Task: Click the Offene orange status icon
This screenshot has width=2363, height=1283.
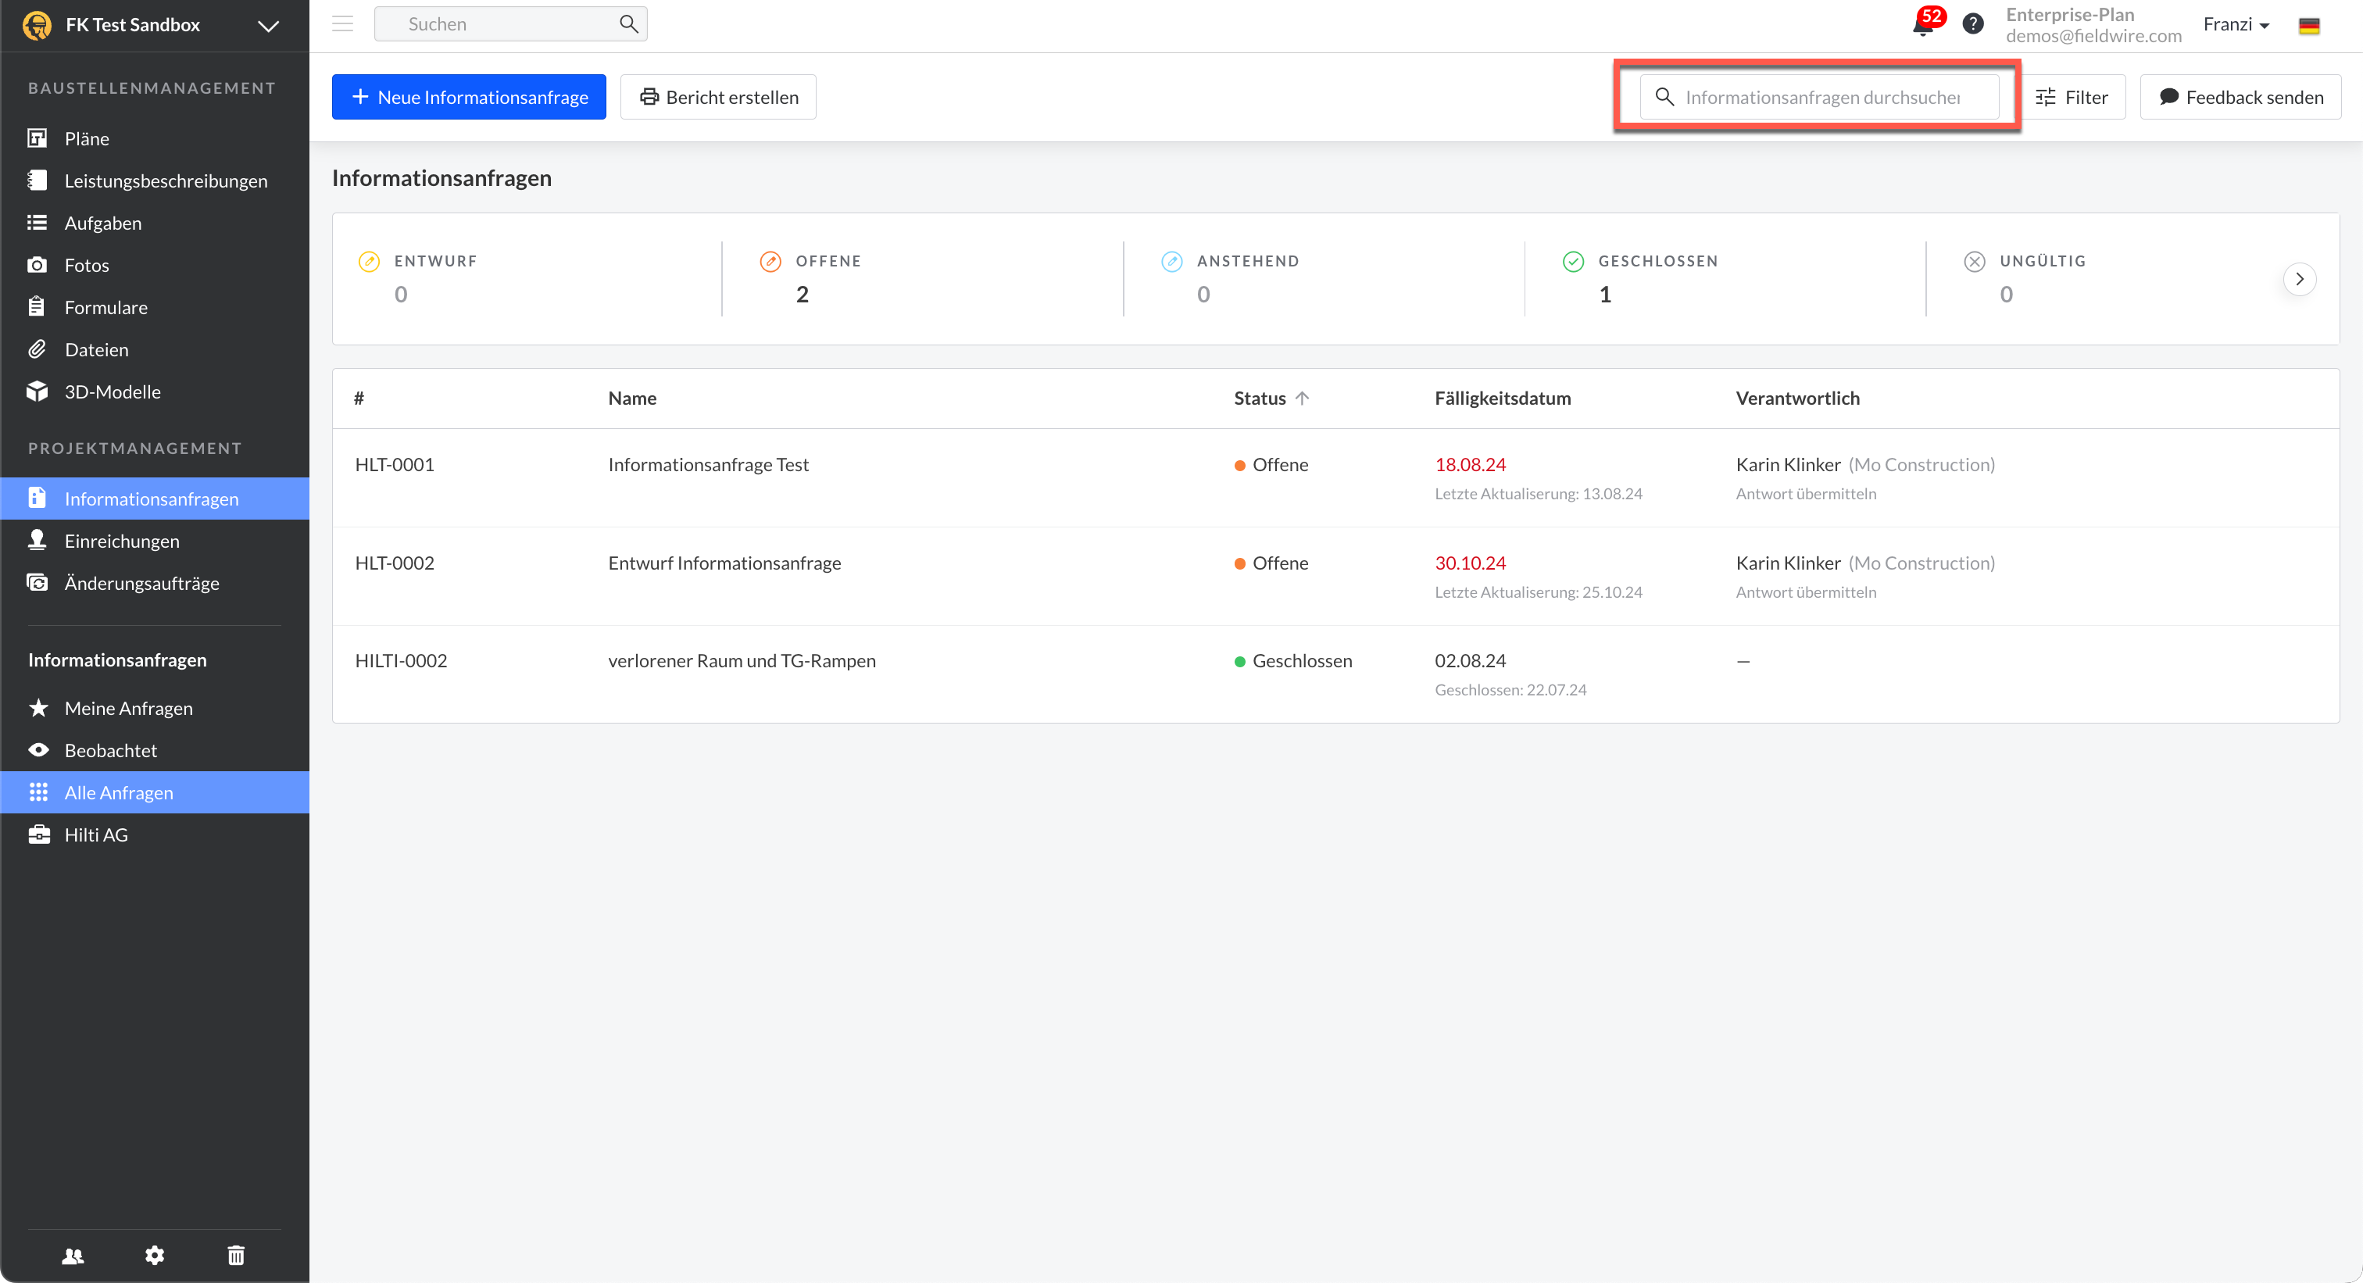Action: click(x=770, y=262)
